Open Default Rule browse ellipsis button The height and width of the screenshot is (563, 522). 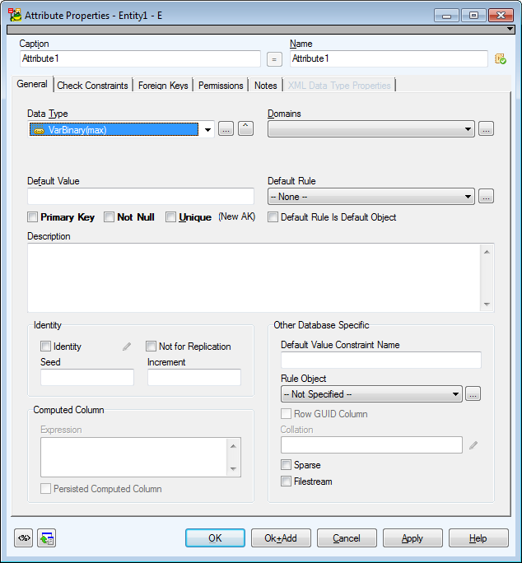[x=486, y=197]
